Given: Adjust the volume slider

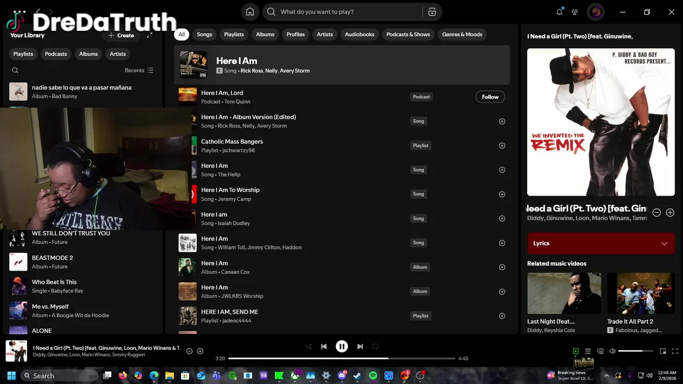Looking at the screenshot, I should pos(636,351).
